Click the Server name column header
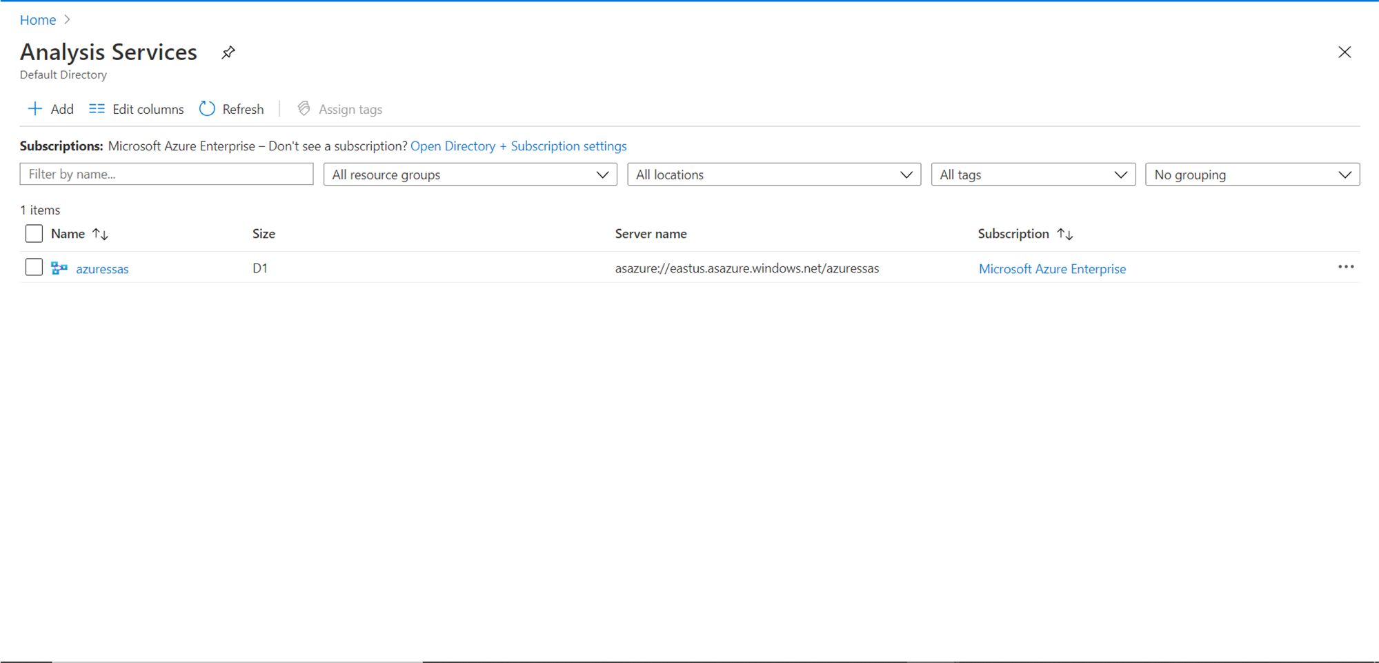The height and width of the screenshot is (663, 1379). (x=651, y=234)
